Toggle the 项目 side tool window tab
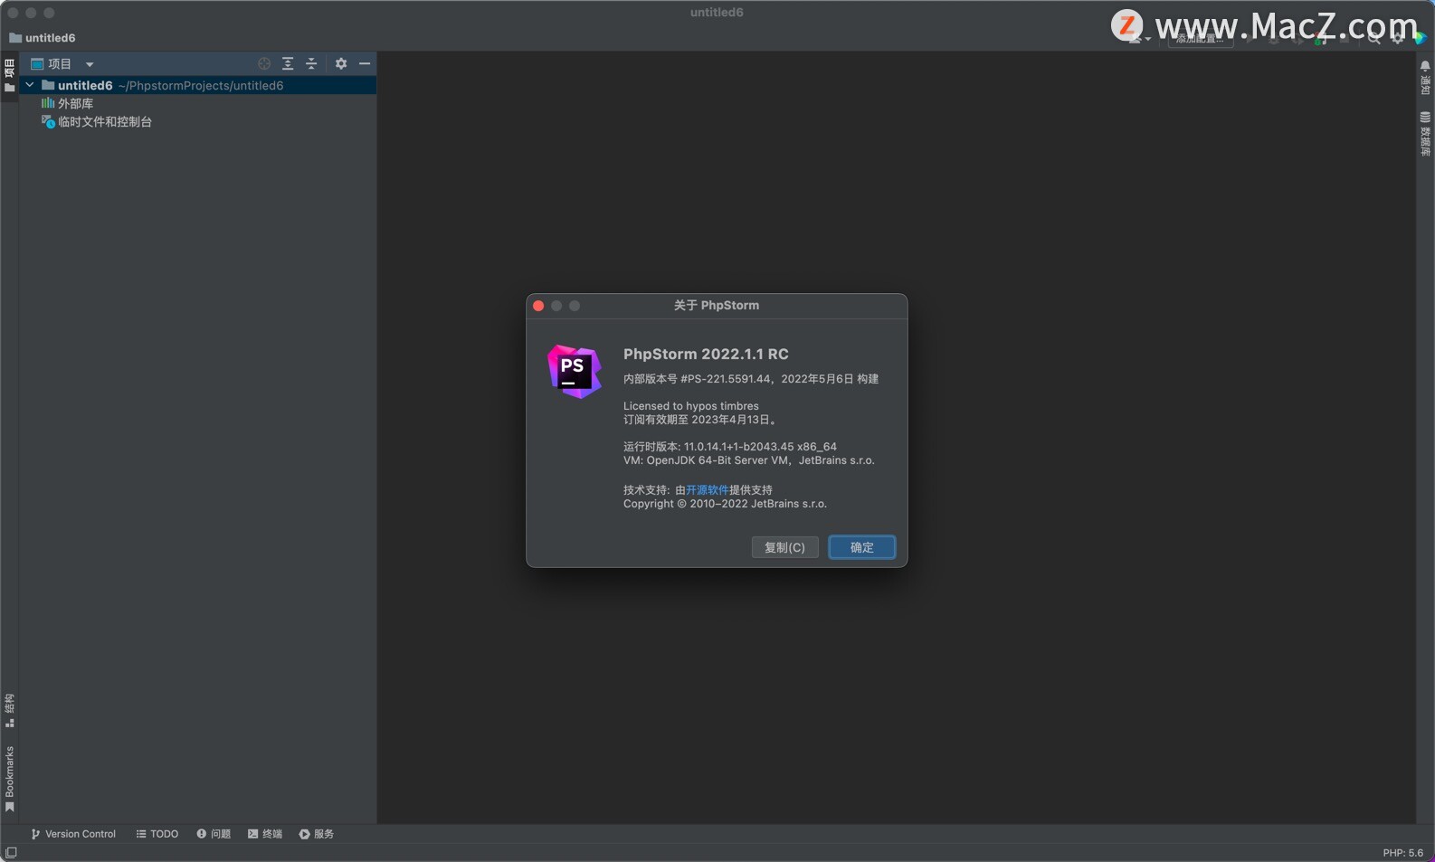 [9, 76]
